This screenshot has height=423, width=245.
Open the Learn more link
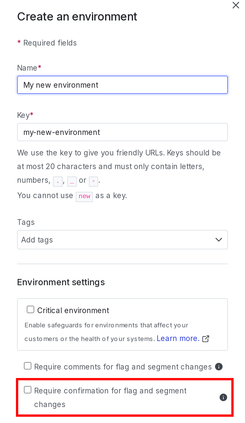pyautogui.click(x=178, y=338)
